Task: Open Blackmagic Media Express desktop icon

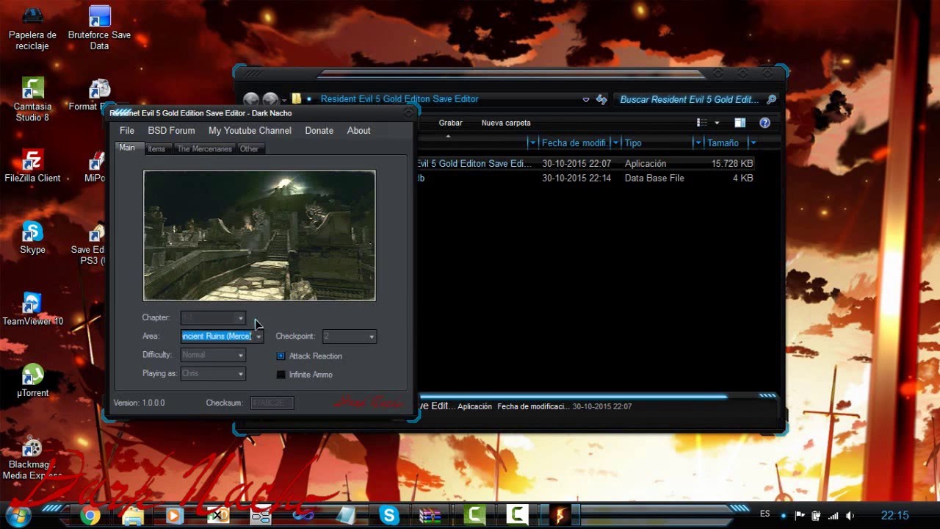Action: 32,458
